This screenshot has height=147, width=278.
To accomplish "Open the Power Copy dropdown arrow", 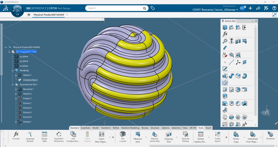I will point(244,137).
